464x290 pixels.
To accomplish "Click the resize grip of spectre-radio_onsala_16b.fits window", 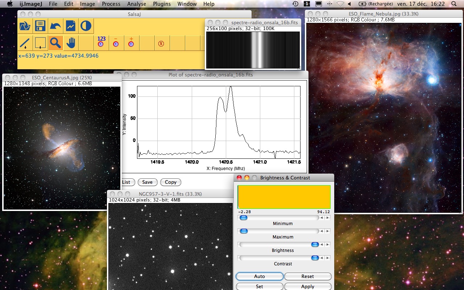I will 299,67.
